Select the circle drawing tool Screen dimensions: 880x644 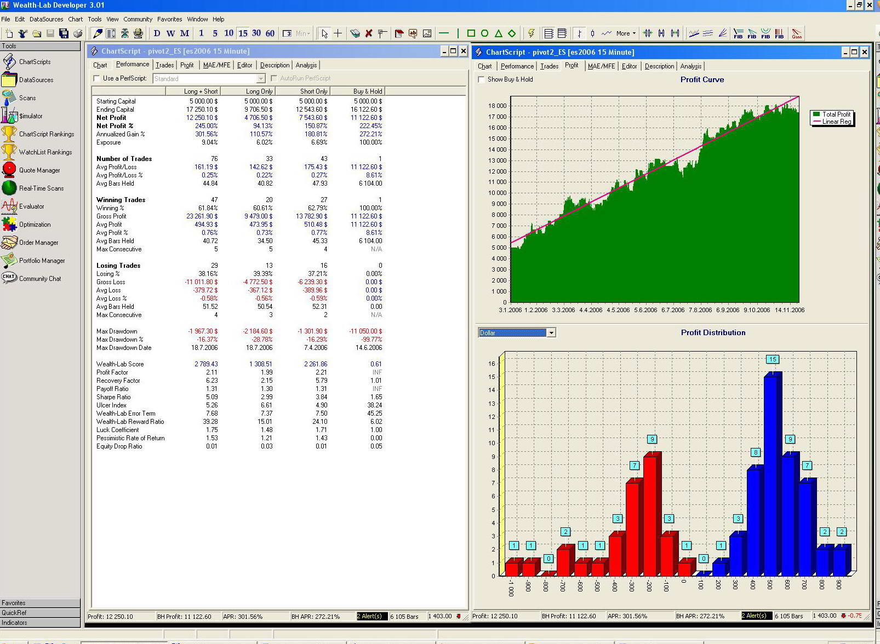(484, 33)
